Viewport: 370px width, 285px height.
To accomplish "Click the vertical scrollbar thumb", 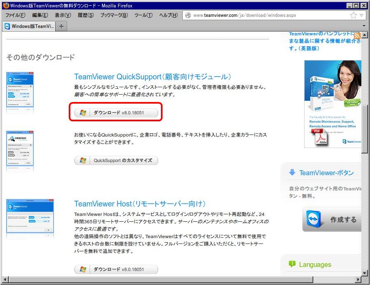I will [x=365, y=129].
